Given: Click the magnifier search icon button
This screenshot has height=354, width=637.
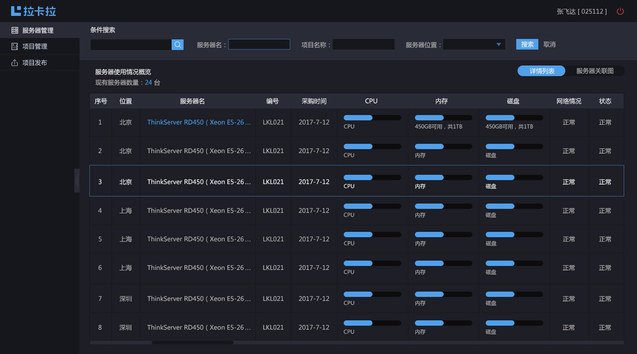Looking at the screenshot, I should click(177, 45).
